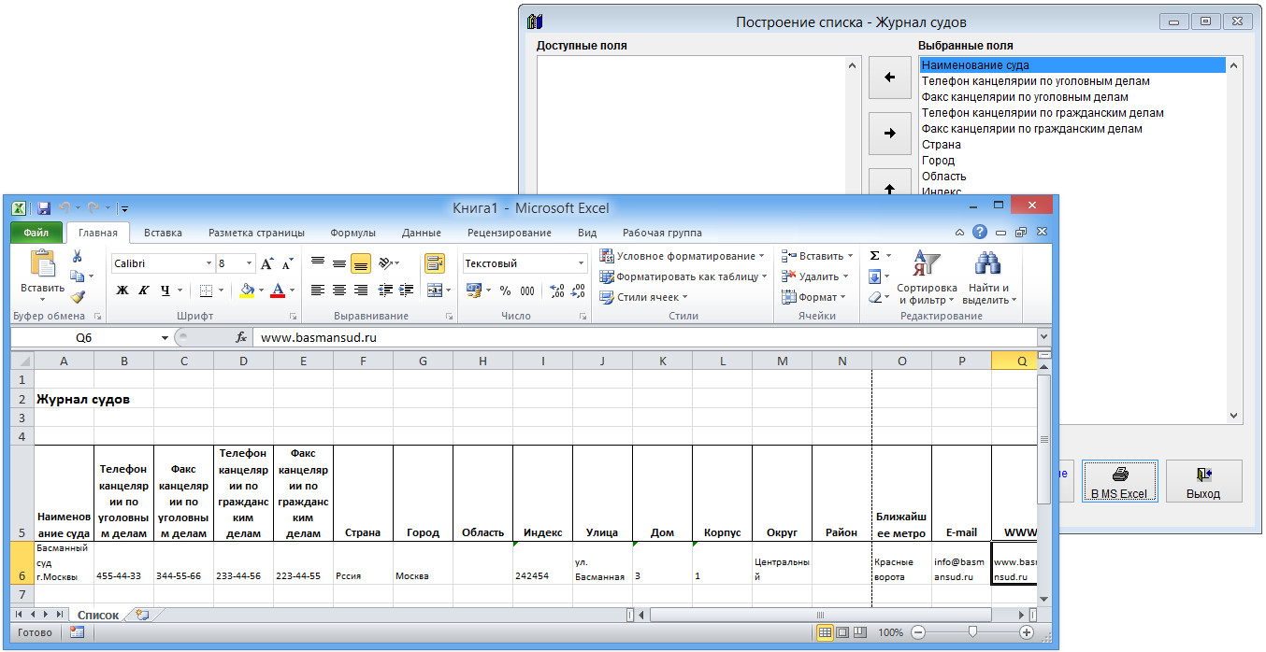Viewport: 1266px width, 652px height.
Task: Click the Выход button
Action: pyautogui.click(x=1203, y=483)
